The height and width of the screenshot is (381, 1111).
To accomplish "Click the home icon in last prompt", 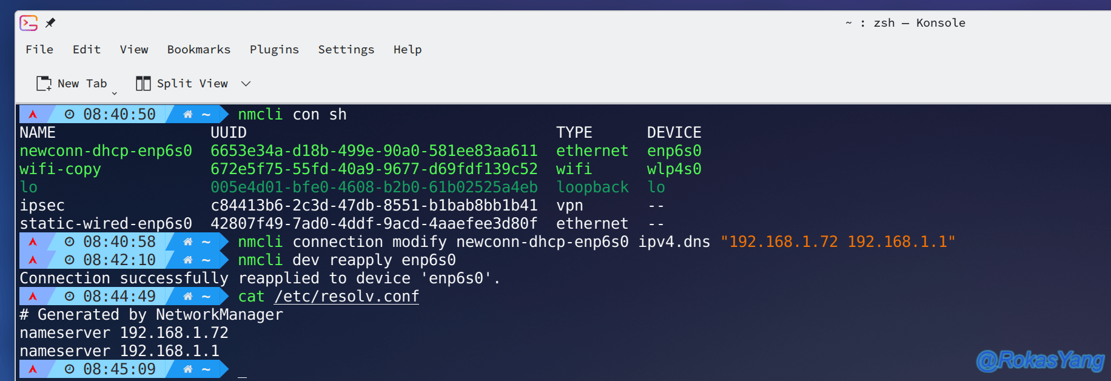I will pos(188,369).
